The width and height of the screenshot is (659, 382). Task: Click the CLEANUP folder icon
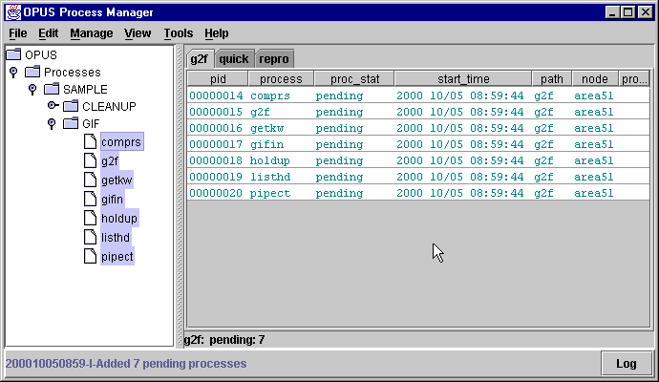(71, 106)
